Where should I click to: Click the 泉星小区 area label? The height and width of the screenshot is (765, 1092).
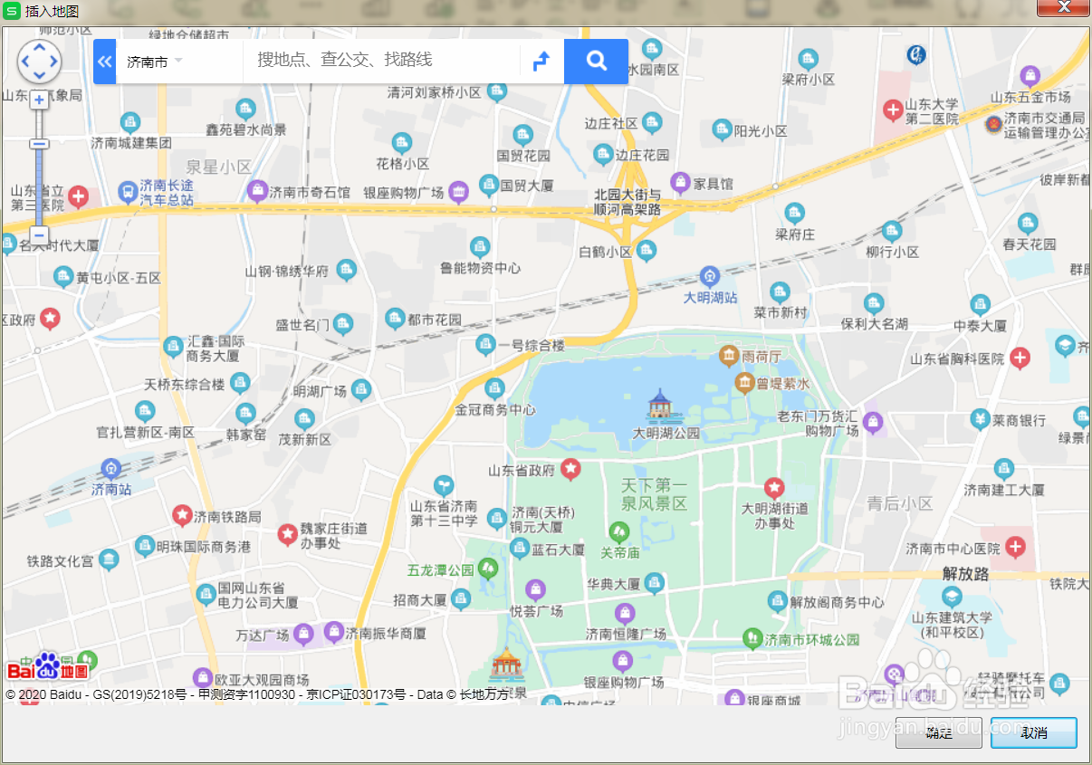(x=219, y=167)
